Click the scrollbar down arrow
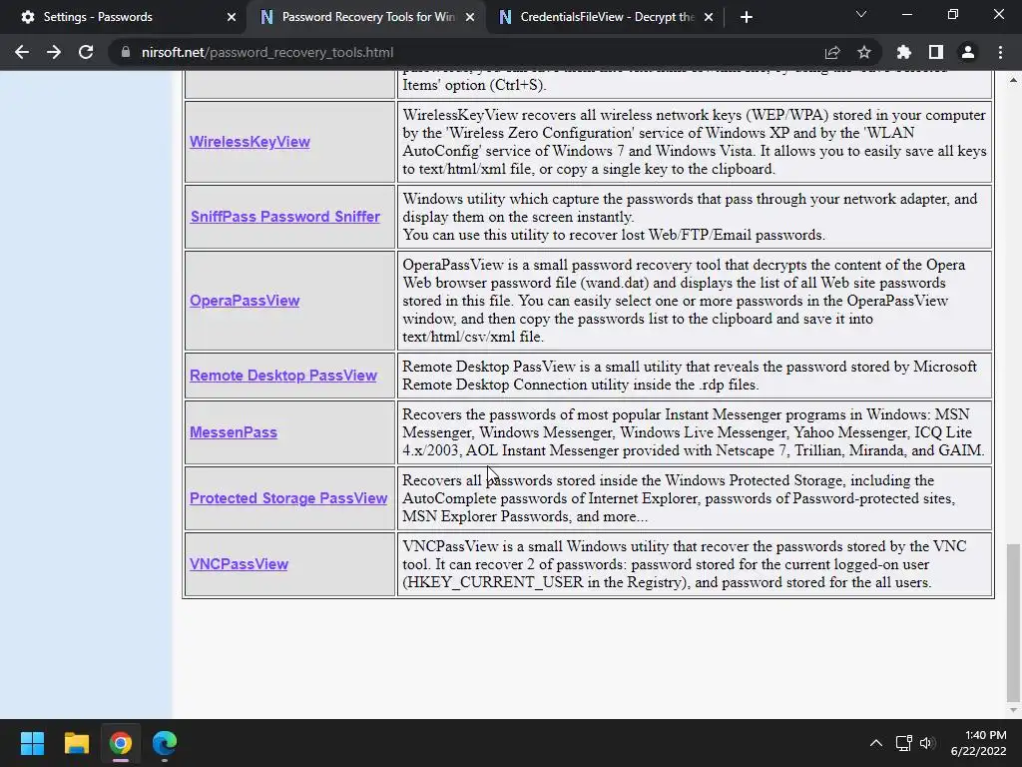 tap(1014, 710)
